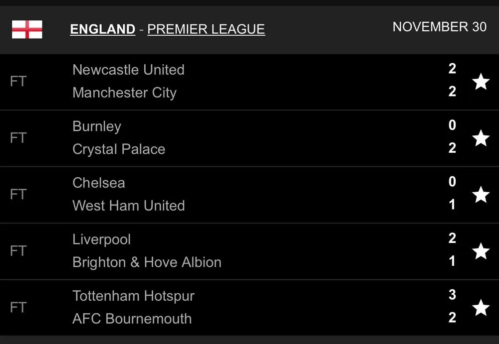The height and width of the screenshot is (344, 499).
Task: Open Brighton & Hove Albion entry
Action: click(147, 262)
